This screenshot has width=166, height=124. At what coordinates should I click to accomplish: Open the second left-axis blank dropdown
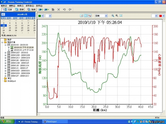pyautogui.click(x=50, y=16)
